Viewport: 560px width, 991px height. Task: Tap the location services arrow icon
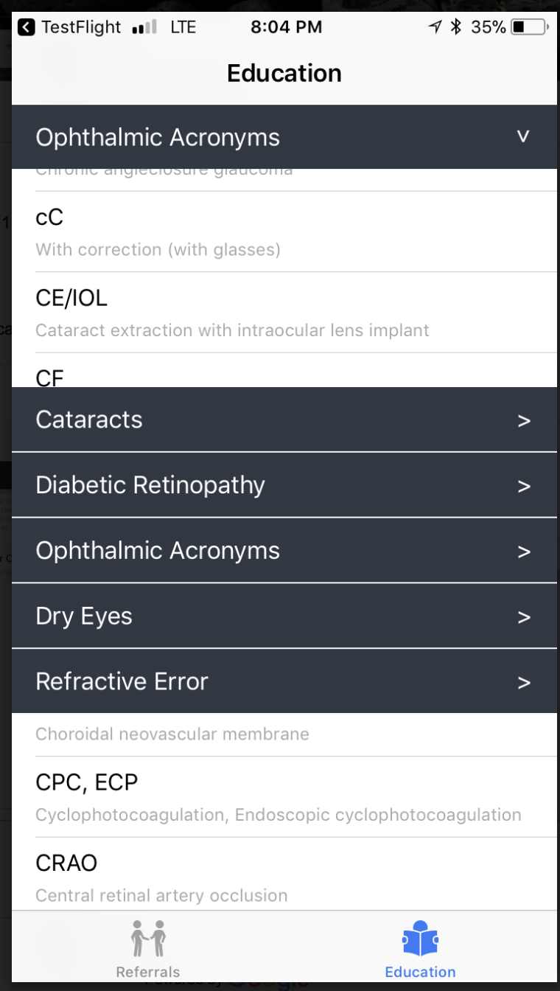click(x=435, y=28)
